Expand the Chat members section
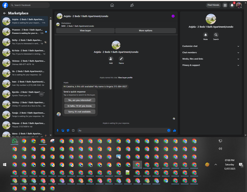The height and width of the screenshot is (192, 247). [x=211, y=53]
